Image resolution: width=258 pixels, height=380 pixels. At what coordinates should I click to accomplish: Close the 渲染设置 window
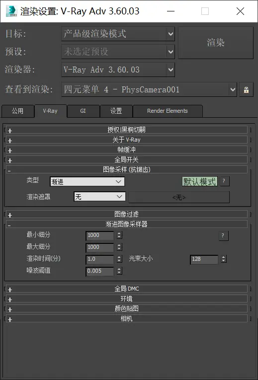tap(240, 11)
